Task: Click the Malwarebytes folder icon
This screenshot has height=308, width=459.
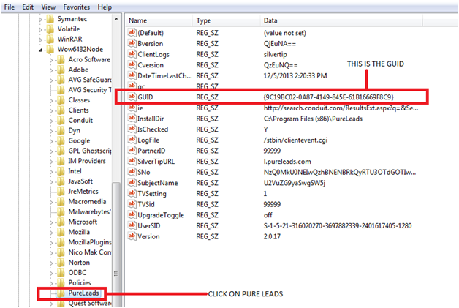Action: (x=61, y=211)
